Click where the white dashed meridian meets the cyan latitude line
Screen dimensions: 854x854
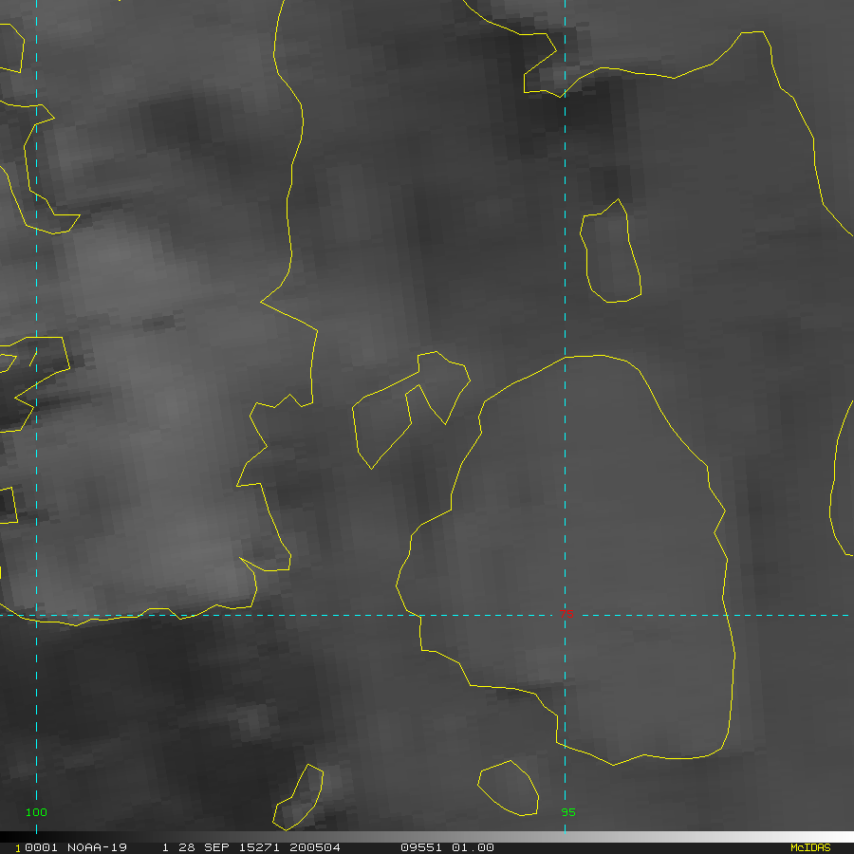(x=565, y=615)
